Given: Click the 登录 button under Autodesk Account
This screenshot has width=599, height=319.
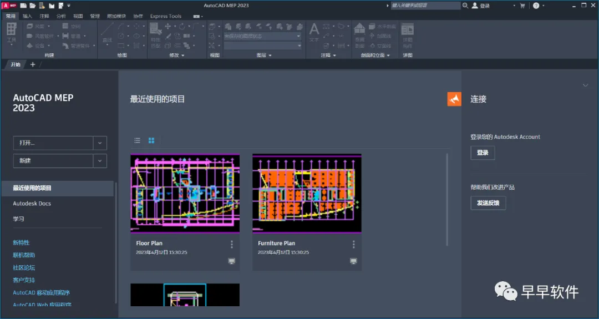Looking at the screenshot, I should pos(483,153).
